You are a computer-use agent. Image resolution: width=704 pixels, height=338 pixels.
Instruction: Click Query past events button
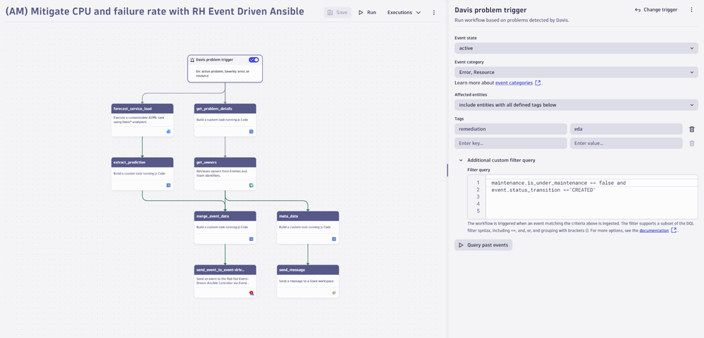[483, 245]
